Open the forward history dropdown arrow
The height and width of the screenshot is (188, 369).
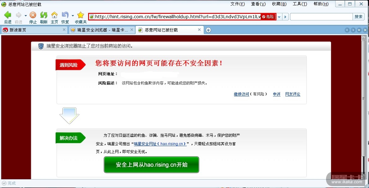click(x=25, y=16)
